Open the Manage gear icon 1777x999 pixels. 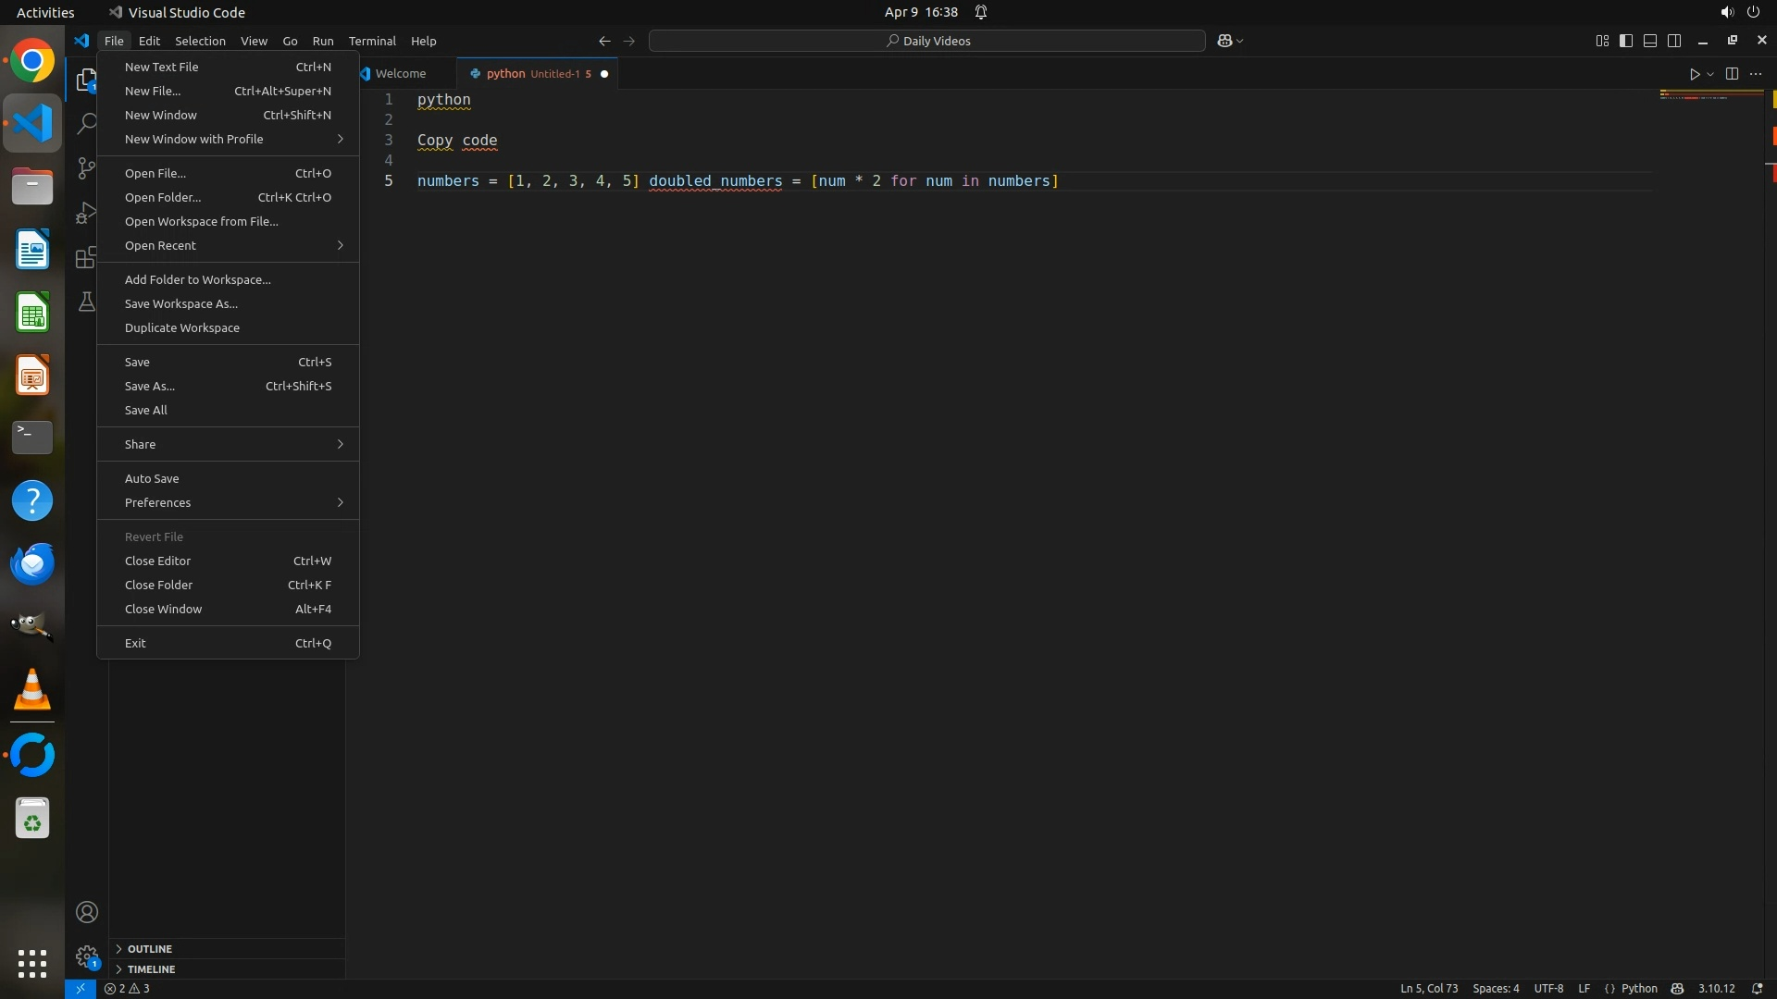(x=87, y=956)
